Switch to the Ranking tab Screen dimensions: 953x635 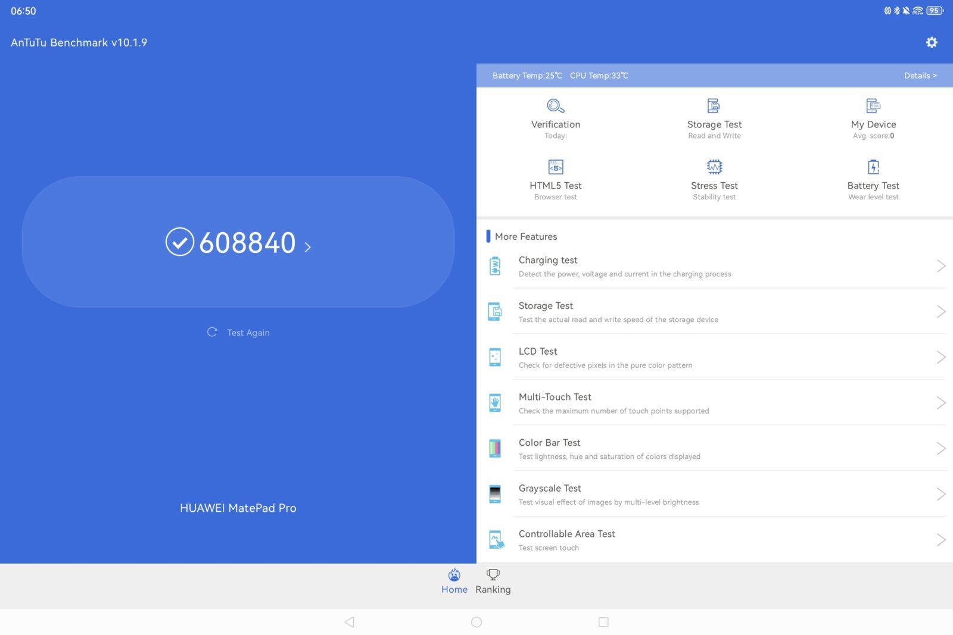493,581
